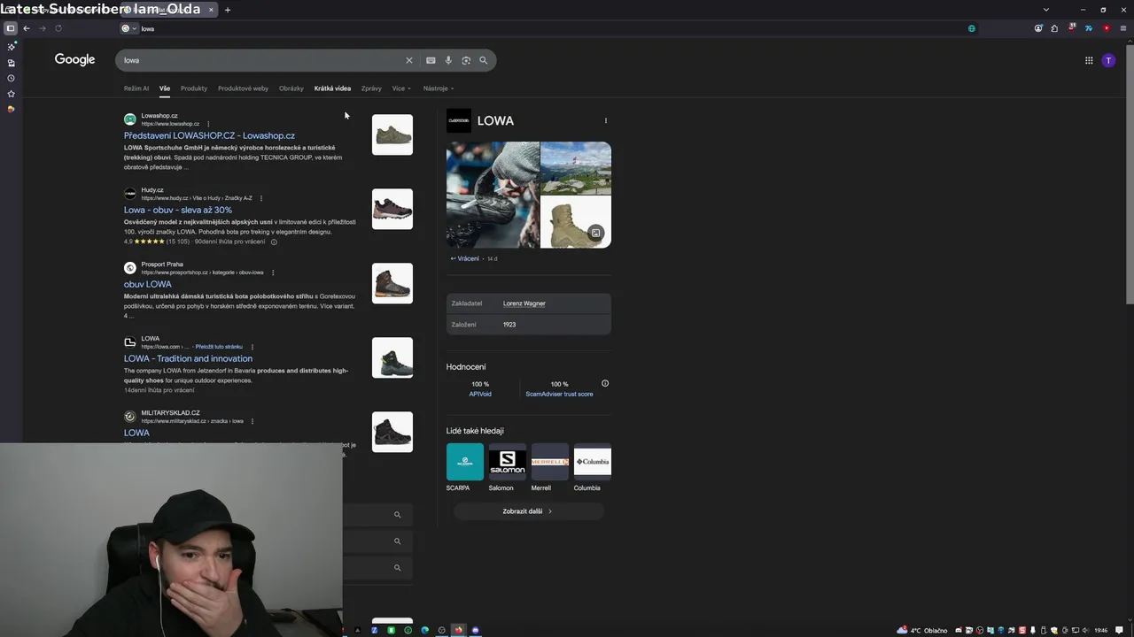This screenshot has width=1134, height=637.
Task: Select the SCARPA related brand
Action: [x=465, y=467]
